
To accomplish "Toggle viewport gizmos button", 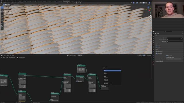I will click(134, 3).
